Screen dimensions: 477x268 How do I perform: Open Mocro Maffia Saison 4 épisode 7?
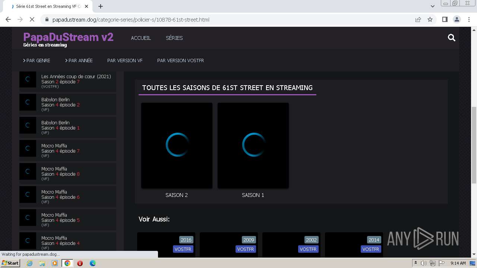tap(68, 150)
